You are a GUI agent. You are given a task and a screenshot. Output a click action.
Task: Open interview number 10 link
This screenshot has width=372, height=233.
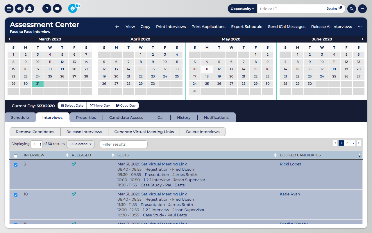[26, 194]
